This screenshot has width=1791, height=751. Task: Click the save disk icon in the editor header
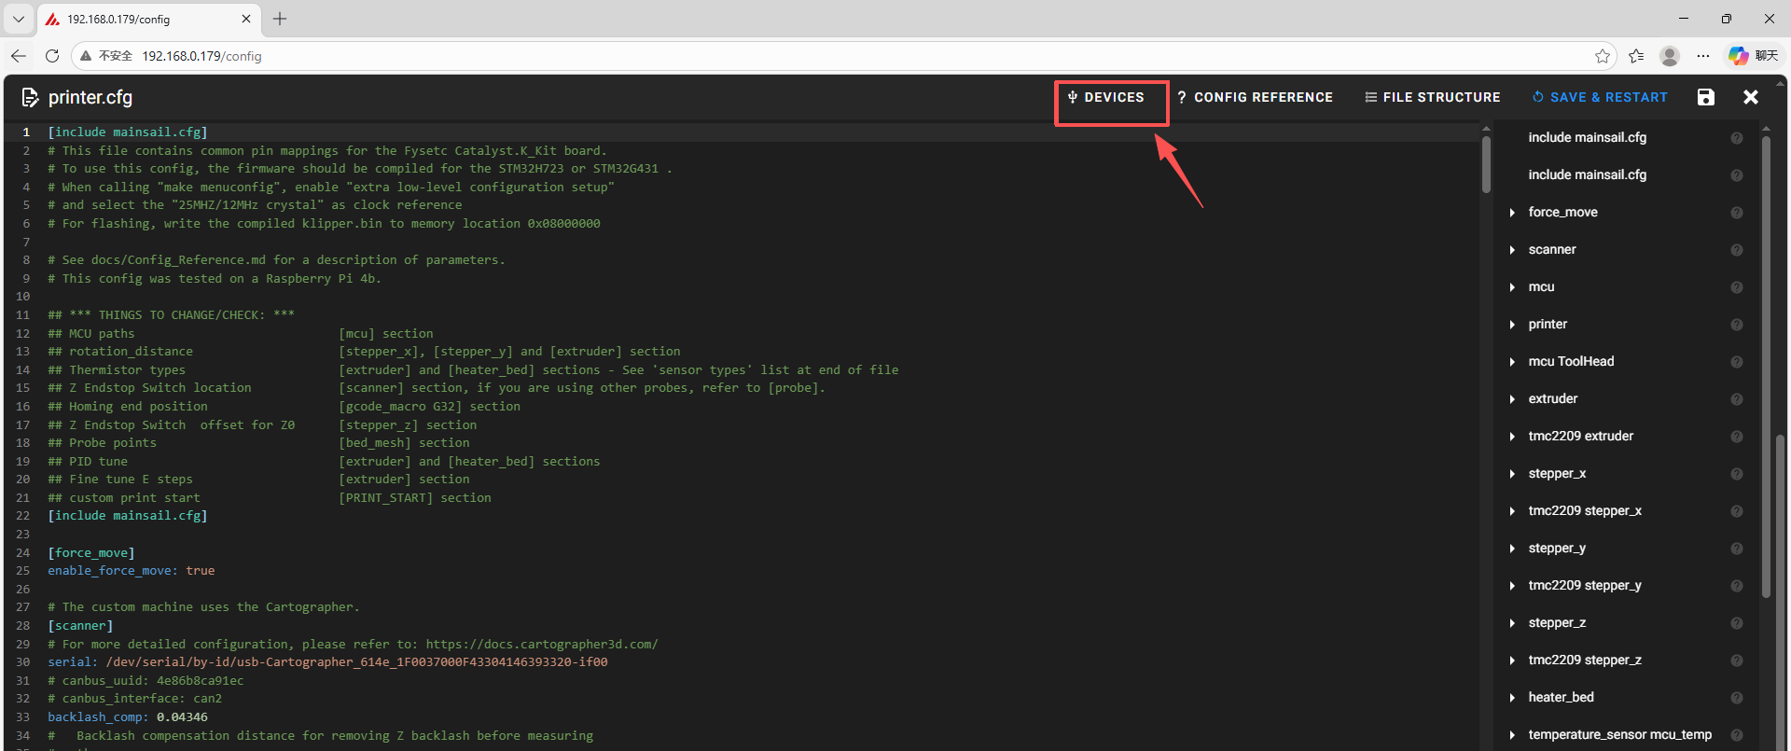pos(1706,97)
